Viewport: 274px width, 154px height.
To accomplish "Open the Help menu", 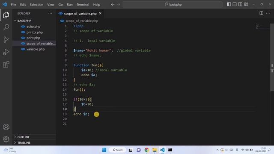I will tap(96, 5).
